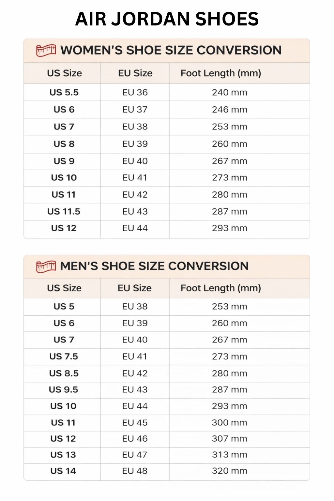Select the Men's Shoe Size Conversion heading

click(154, 266)
